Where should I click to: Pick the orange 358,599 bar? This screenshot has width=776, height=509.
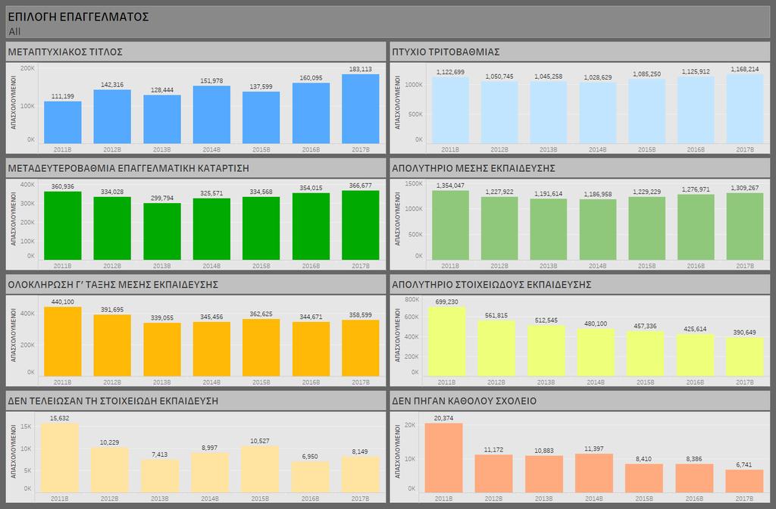[360, 348]
